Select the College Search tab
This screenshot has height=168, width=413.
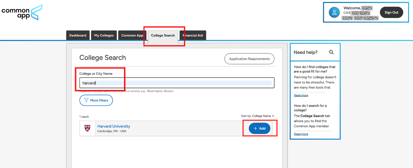(x=163, y=35)
